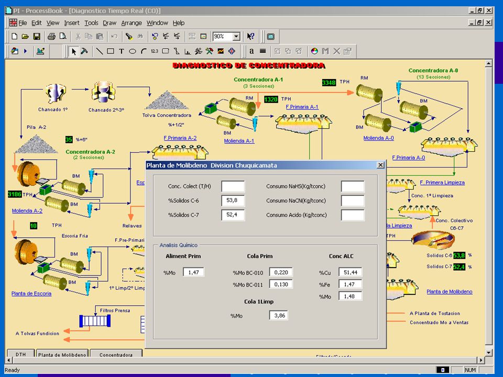Click the %Solidos C-7 field showing 52,4
The image size is (503, 377).
[x=233, y=215]
